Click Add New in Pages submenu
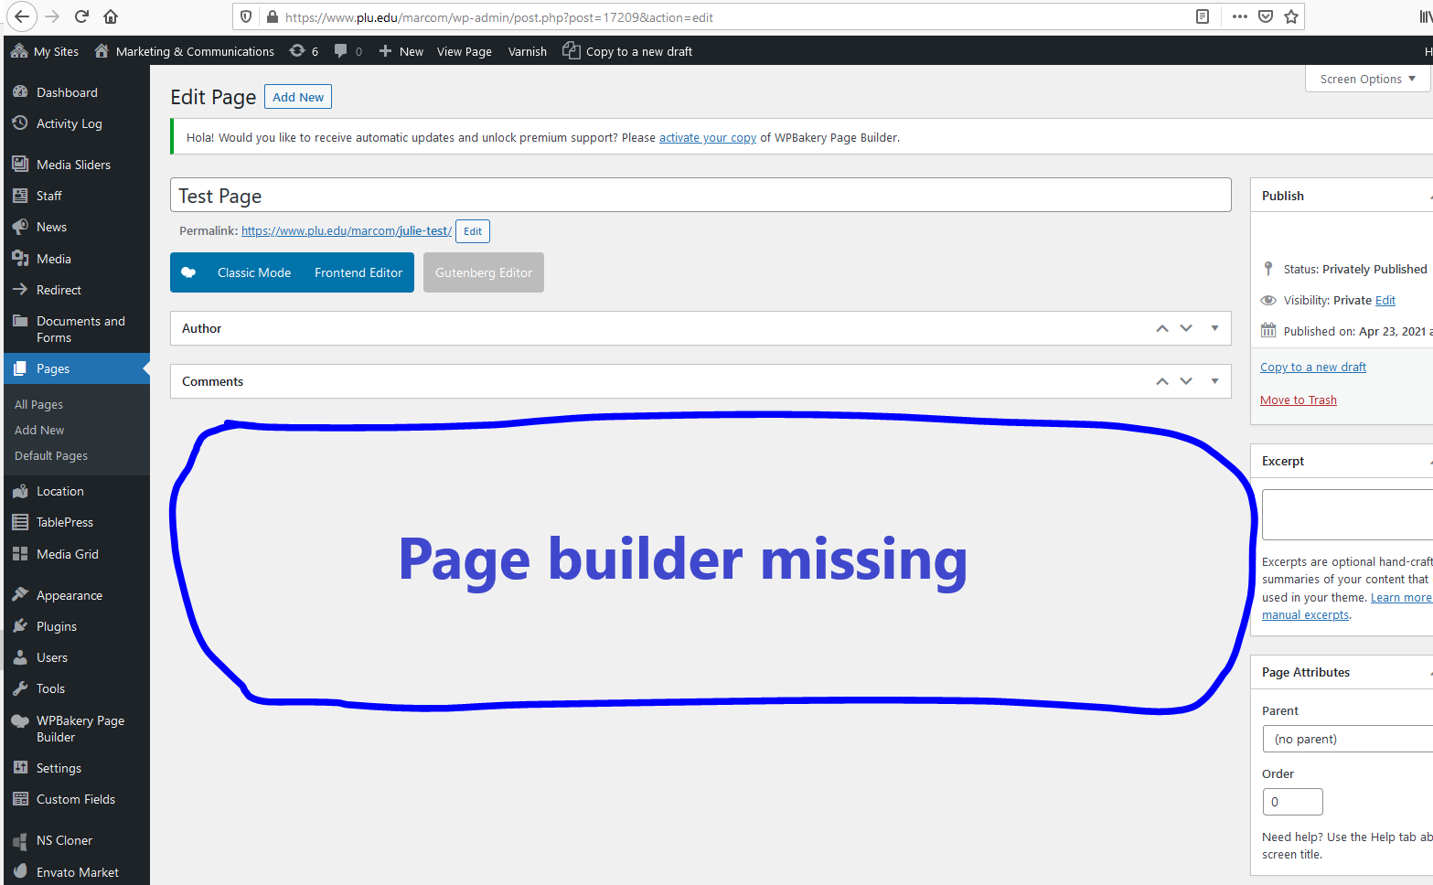 tap(39, 430)
